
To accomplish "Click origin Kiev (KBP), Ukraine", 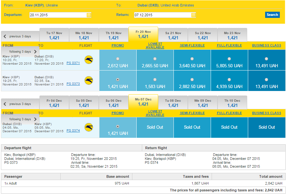I will tap(41, 5).
